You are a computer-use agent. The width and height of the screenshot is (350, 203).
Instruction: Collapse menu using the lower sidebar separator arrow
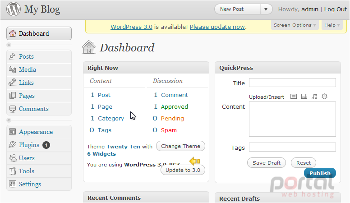[x=9, y=120]
